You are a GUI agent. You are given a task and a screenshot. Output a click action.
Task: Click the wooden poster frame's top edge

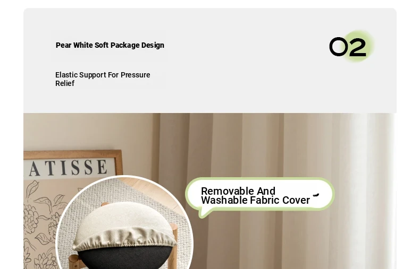(72, 154)
